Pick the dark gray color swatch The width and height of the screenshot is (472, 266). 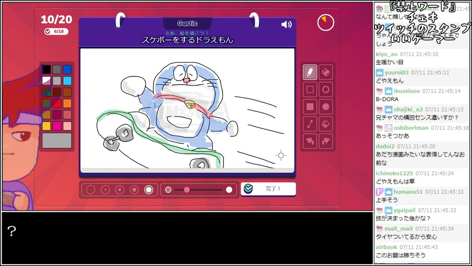pyautogui.click(x=57, y=69)
